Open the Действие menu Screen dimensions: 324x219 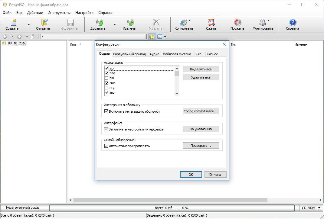point(35,13)
